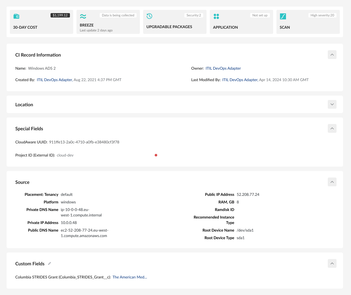This screenshot has width=351, height=295.
Task: Click the Application four-dots icon
Action: point(216,16)
